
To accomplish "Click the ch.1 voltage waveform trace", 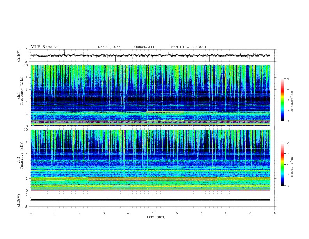I will pos(150,55).
